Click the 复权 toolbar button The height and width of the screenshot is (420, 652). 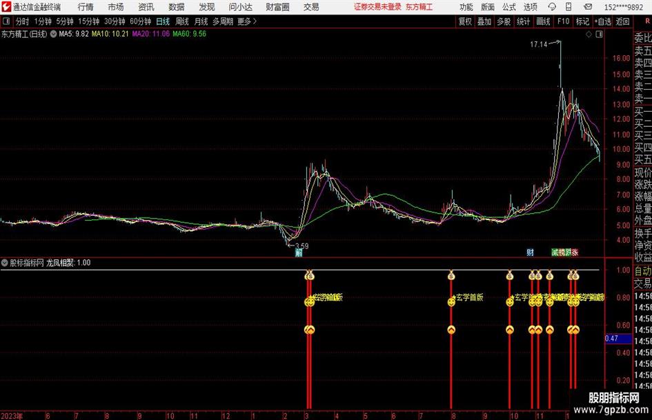point(465,21)
